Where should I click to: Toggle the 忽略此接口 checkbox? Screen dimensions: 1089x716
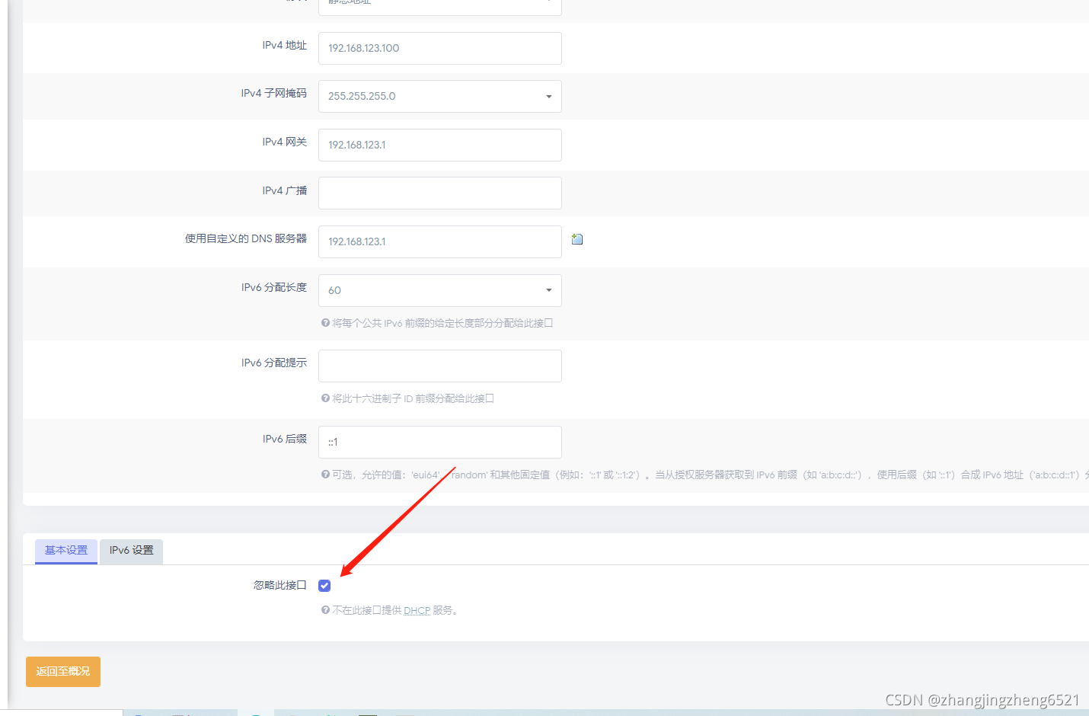[324, 586]
